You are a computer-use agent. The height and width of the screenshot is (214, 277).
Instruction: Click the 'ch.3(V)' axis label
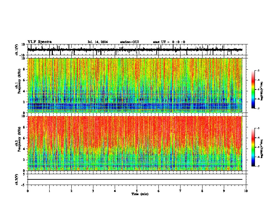[17, 179]
